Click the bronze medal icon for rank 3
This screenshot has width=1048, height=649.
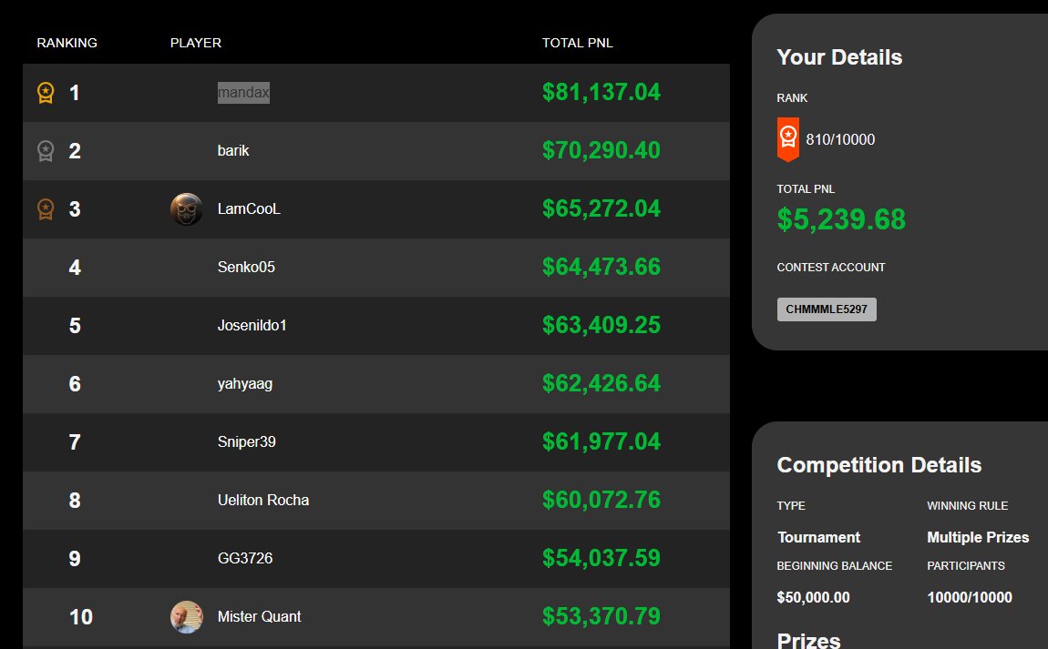tap(46, 209)
